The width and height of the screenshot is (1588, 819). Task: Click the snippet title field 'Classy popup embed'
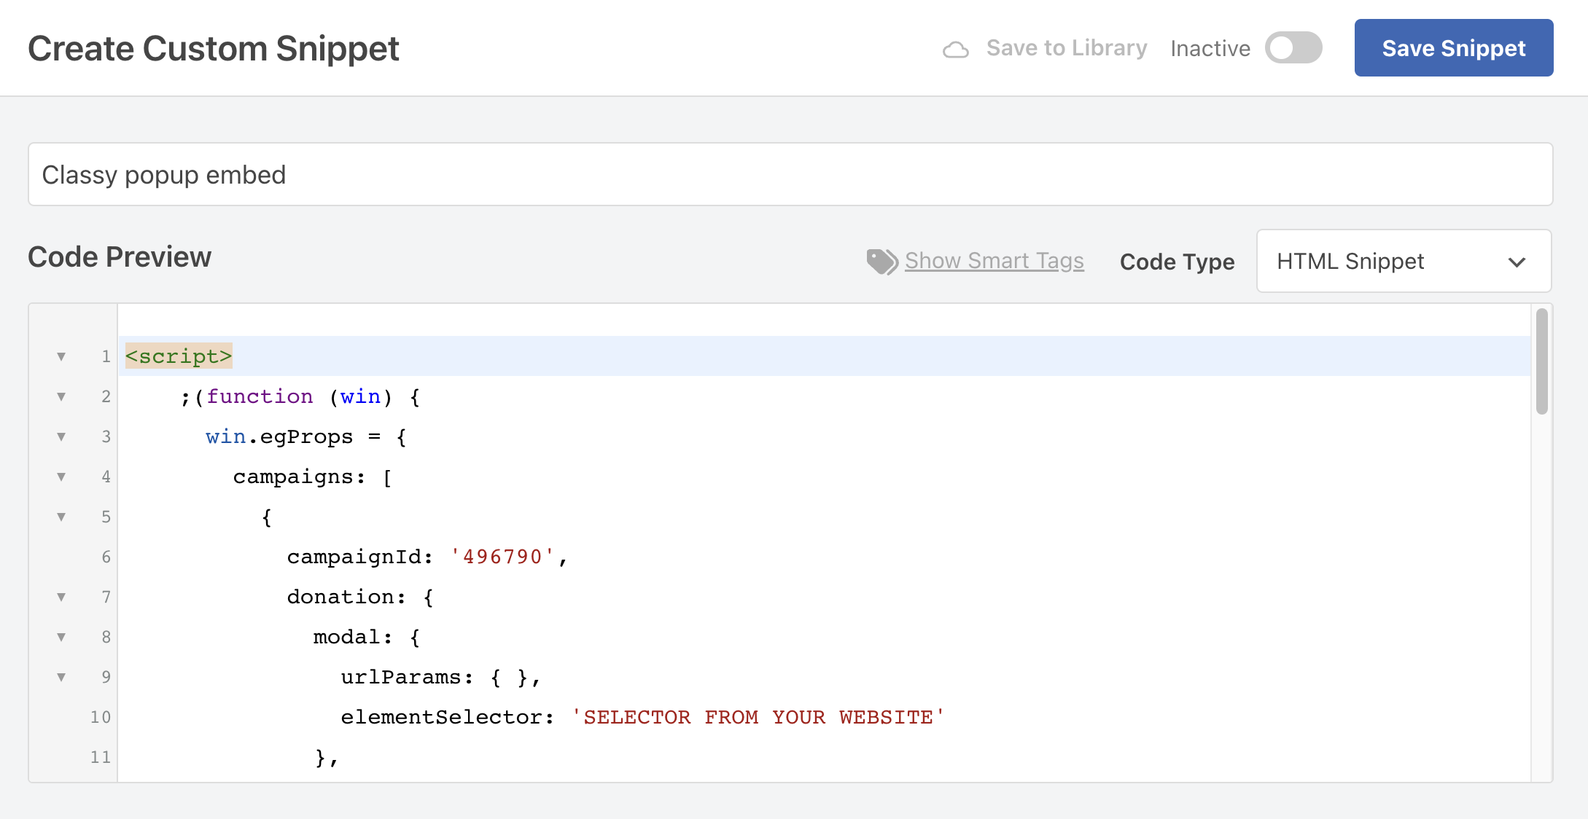(790, 174)
